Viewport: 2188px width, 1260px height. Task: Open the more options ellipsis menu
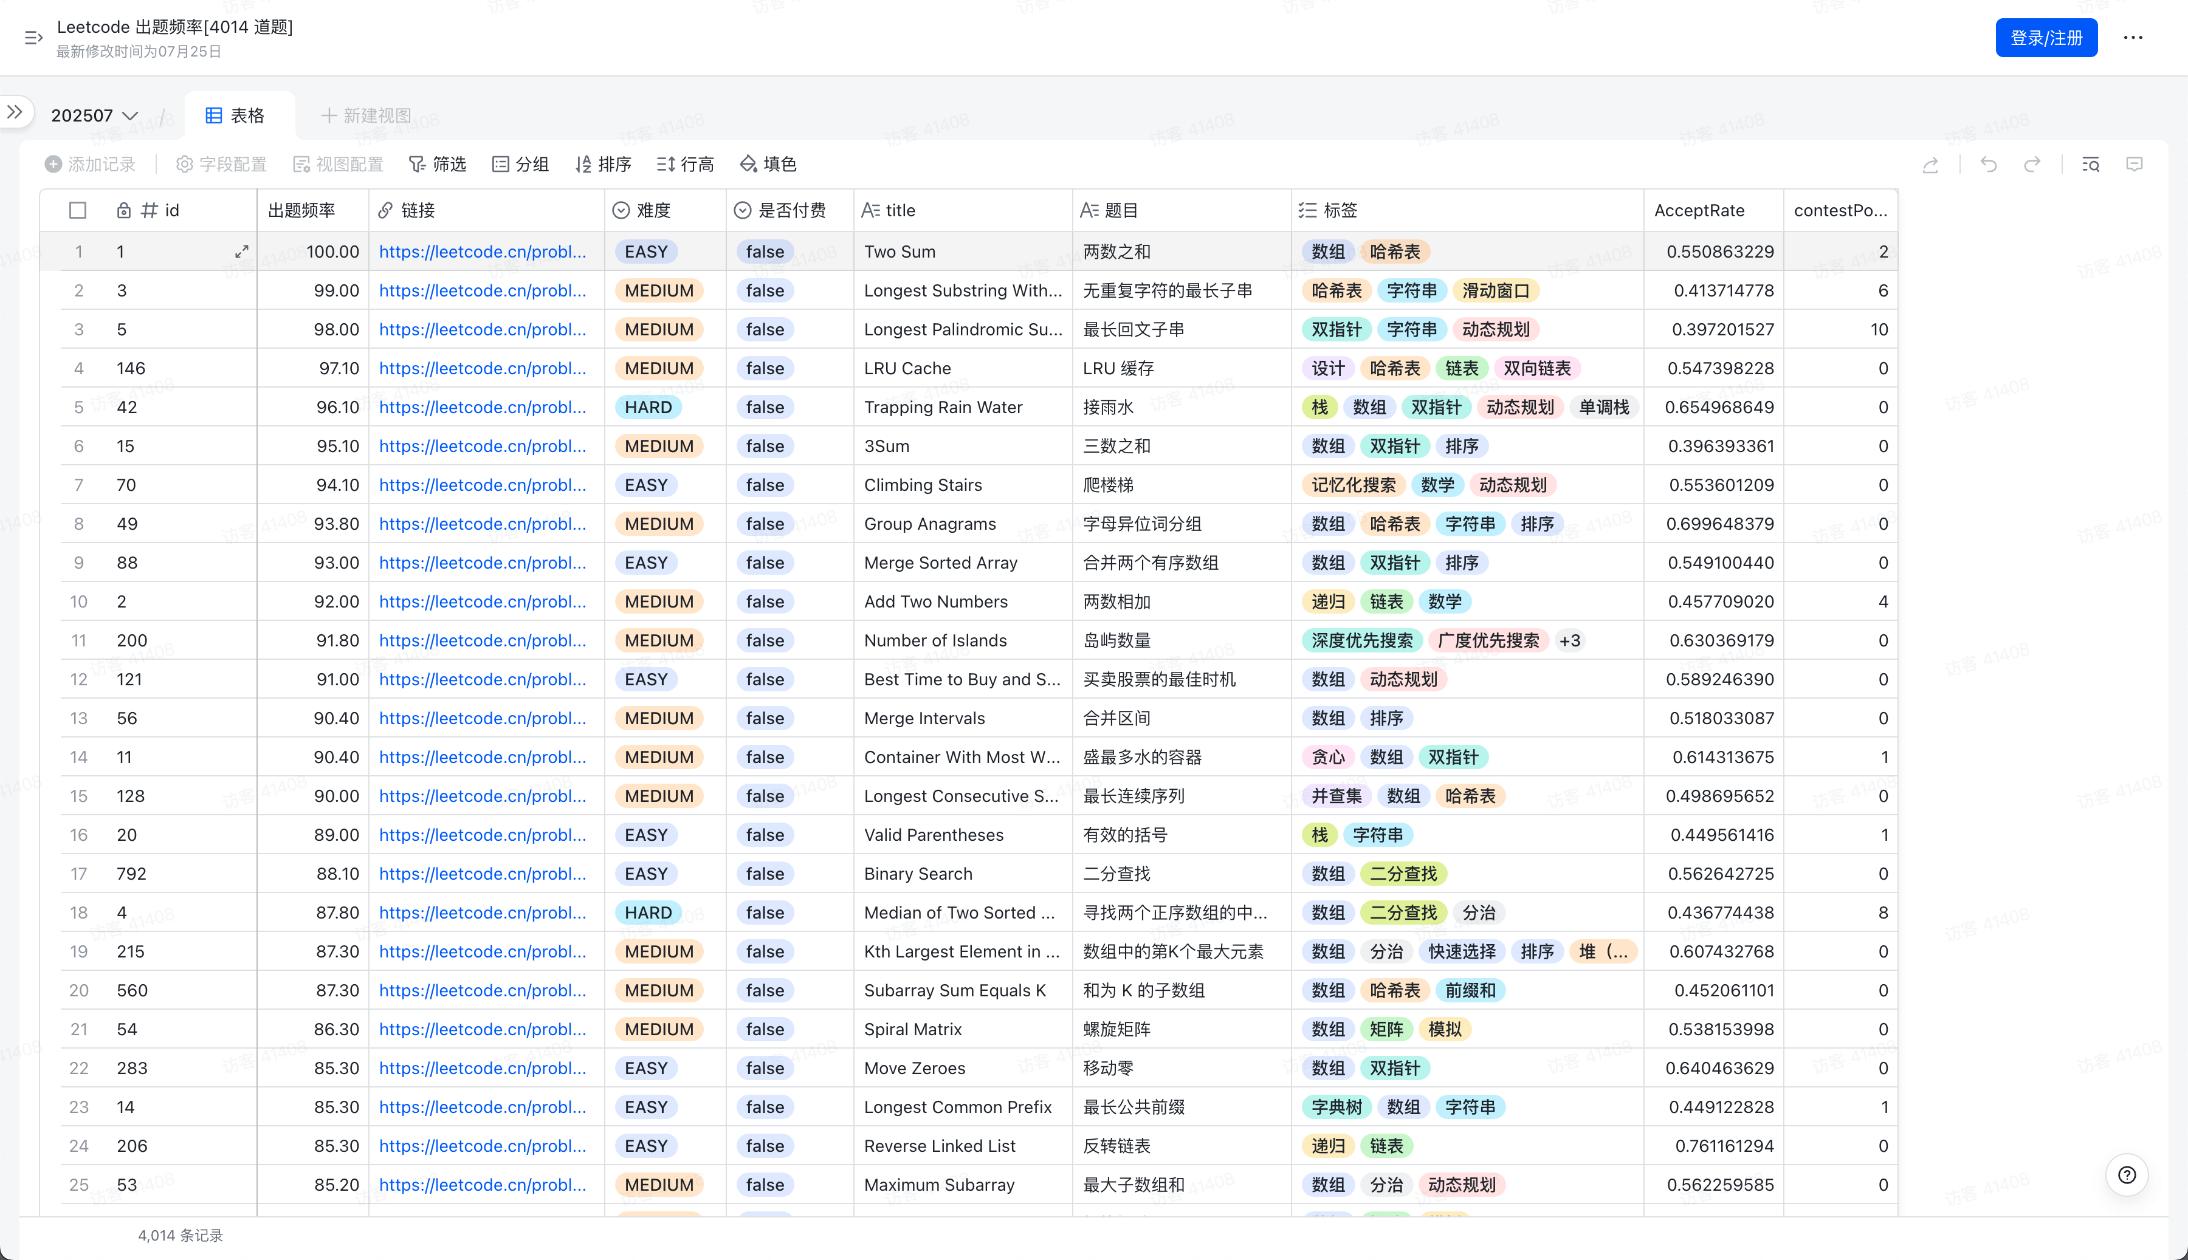click(x=2133, y=38)
